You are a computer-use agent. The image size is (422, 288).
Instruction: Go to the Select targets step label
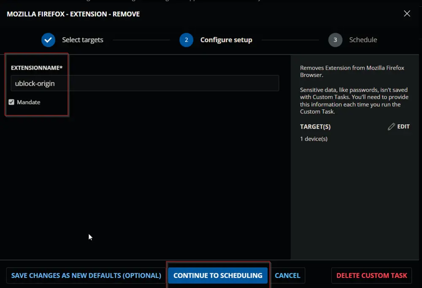click(83, 40)
